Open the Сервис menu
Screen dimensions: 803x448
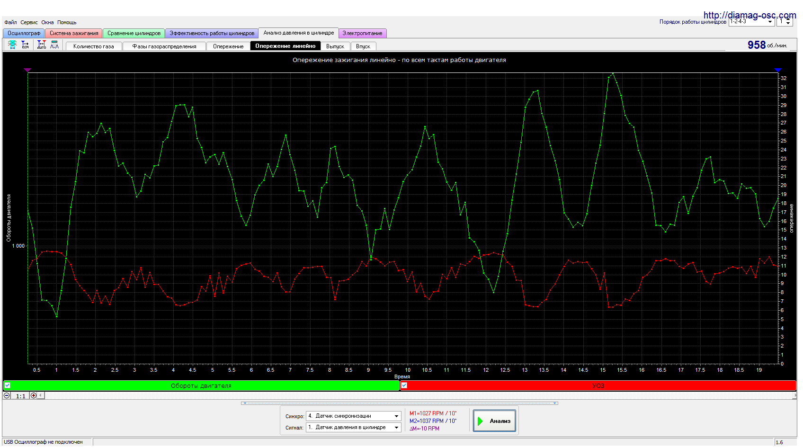point(29,22)
